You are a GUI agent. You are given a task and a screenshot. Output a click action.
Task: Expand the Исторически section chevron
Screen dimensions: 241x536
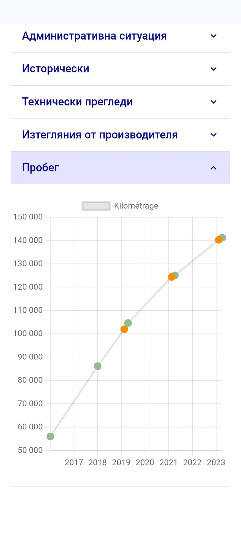213,69
